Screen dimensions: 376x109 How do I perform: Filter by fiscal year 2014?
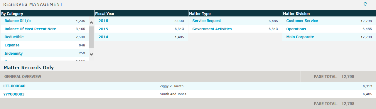103,37
